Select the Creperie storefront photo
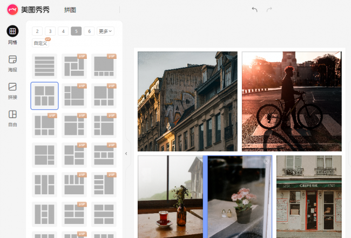 (x=309, y=197)
